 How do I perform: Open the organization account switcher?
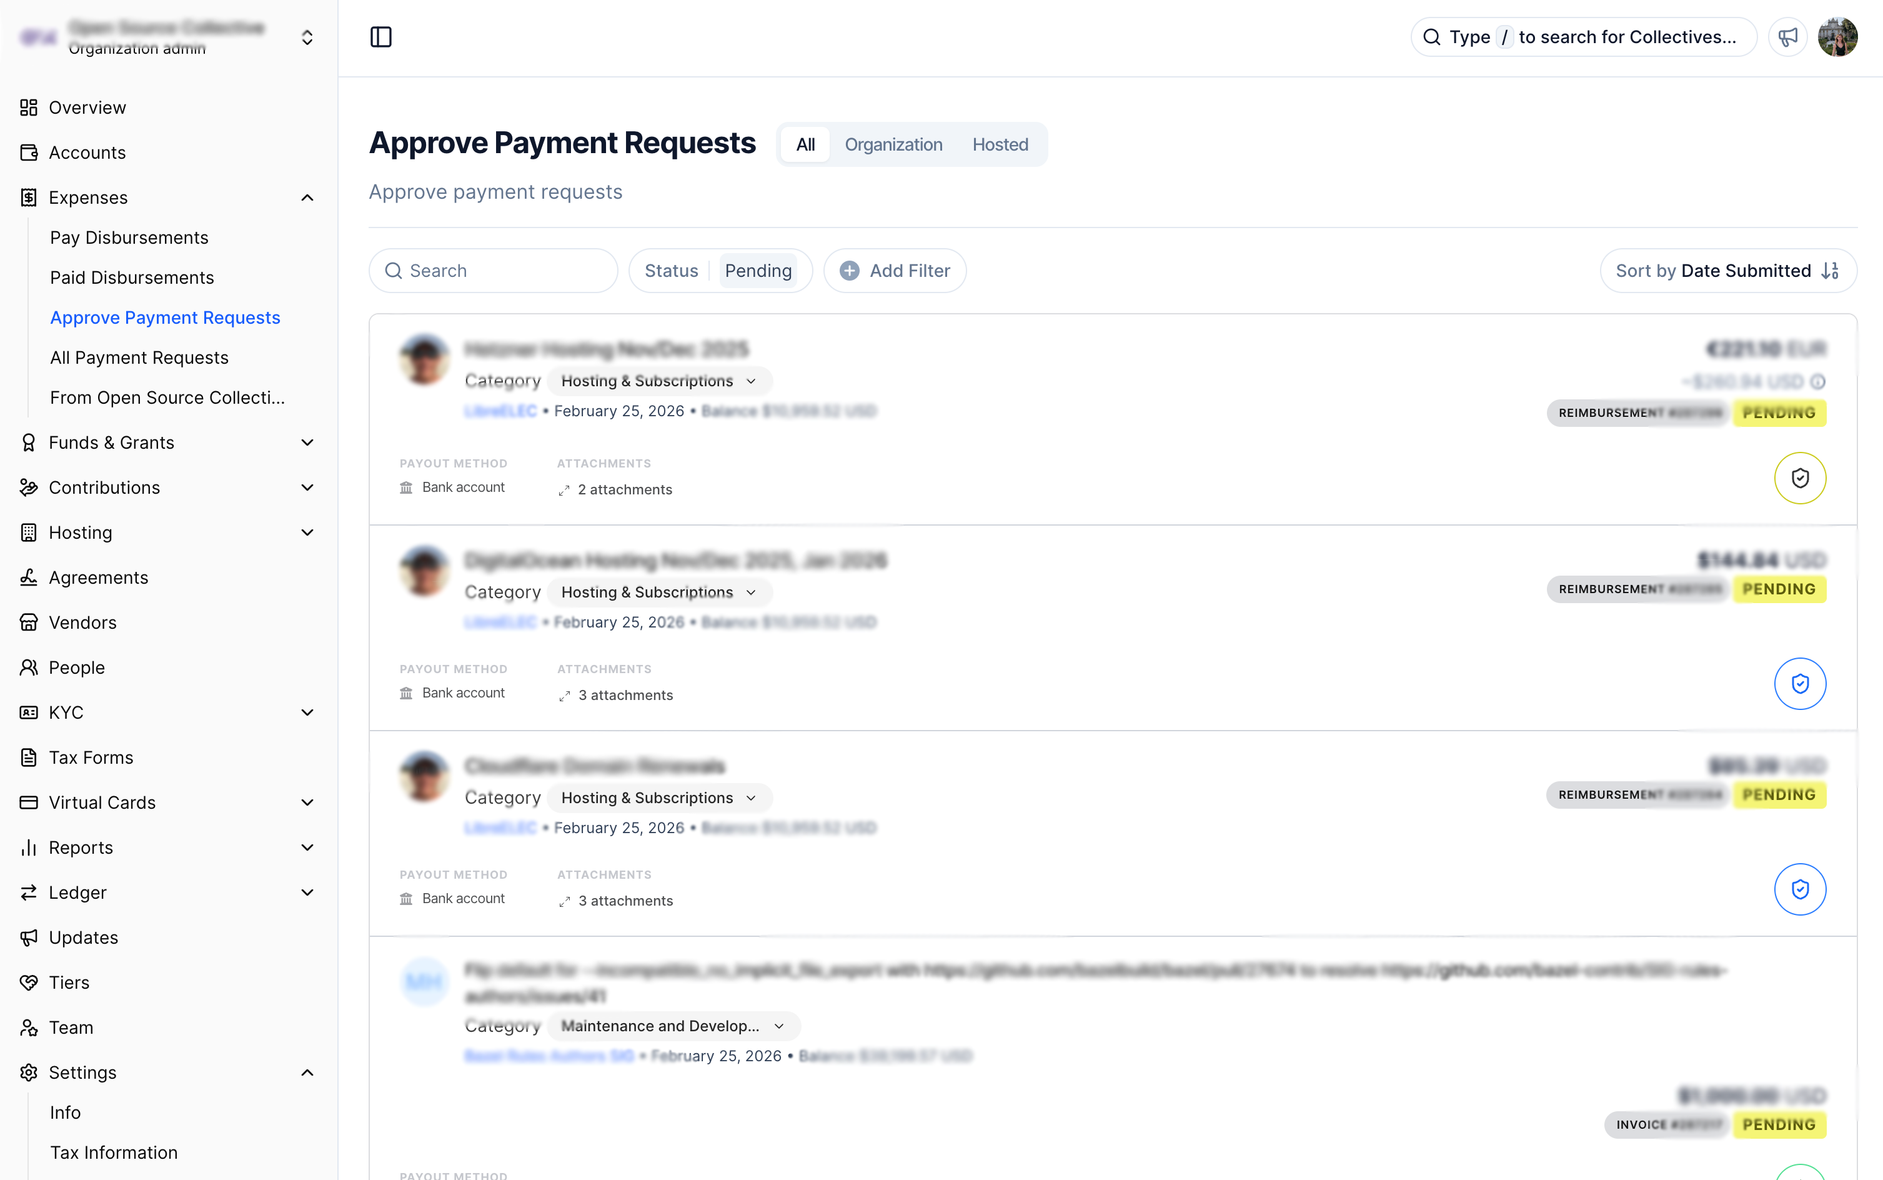coord(307,37)
